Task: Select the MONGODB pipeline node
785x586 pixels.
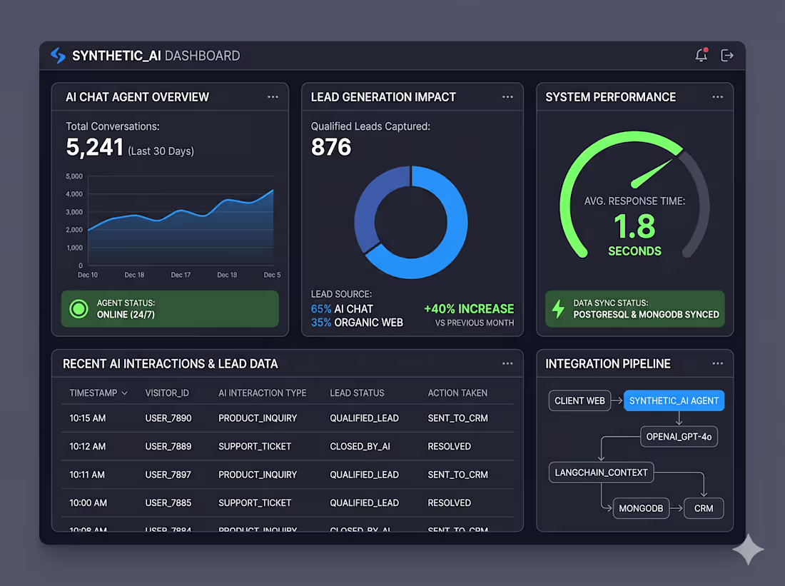Action: (x=641, y=508)
